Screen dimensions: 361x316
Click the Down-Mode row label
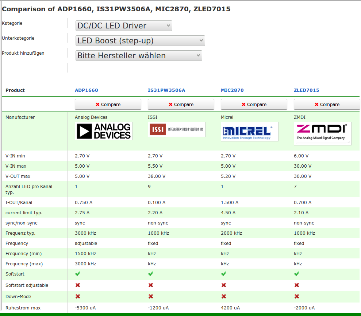(x=18, y=296)
